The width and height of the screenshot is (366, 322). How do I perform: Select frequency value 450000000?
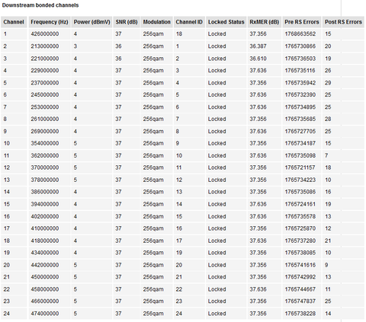coord(45,277)
